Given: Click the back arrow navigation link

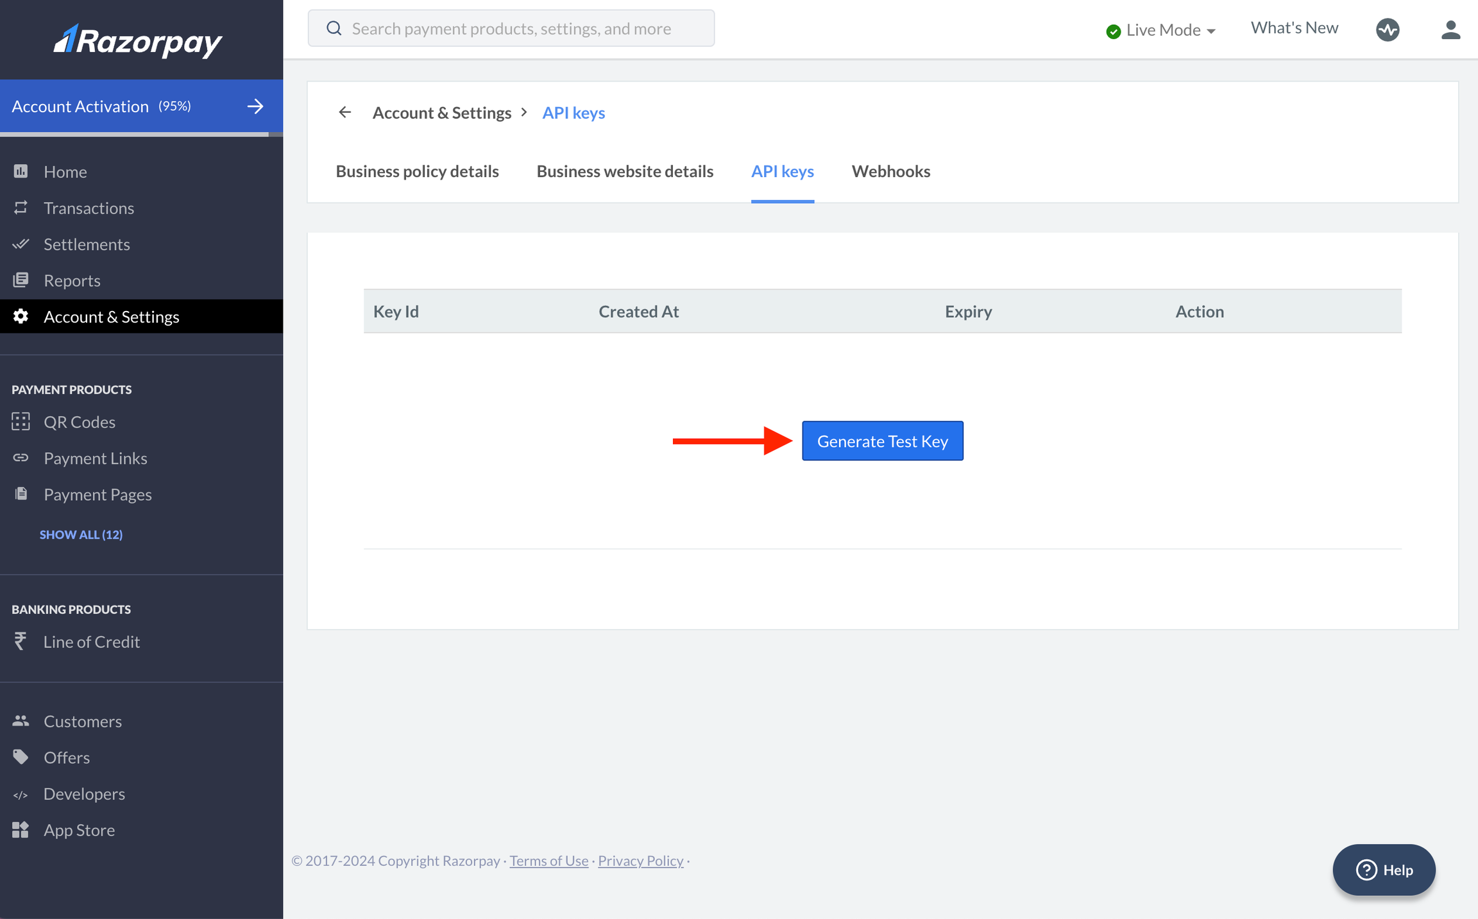Looking at the screenshot, I should [x=345, y=111].
